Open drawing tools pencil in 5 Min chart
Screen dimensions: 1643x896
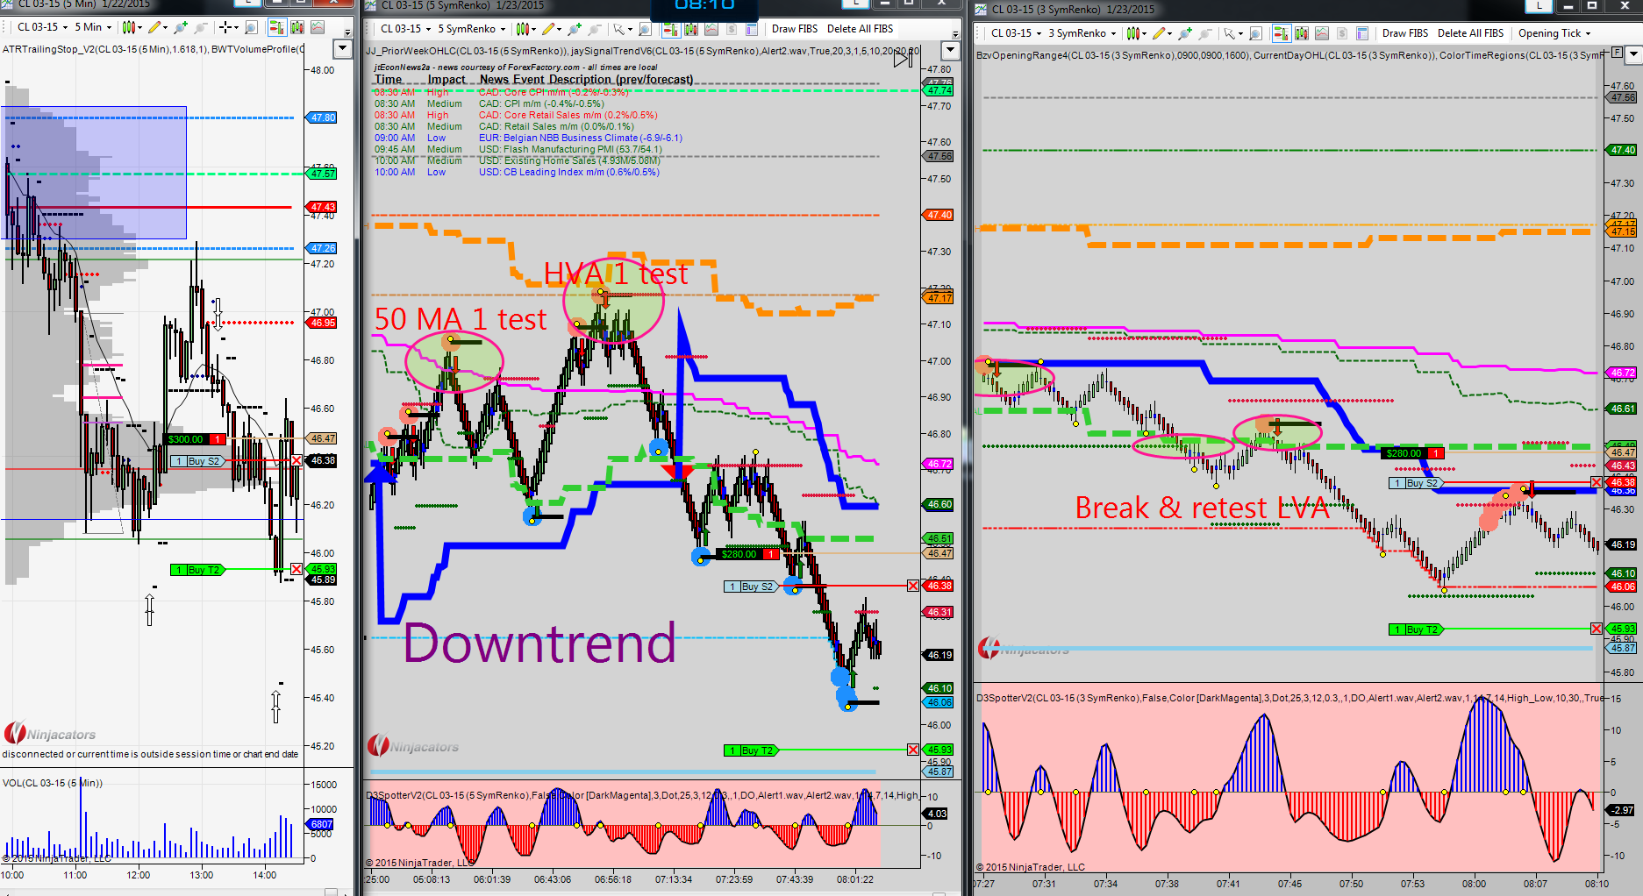click(x=156, y=27)
